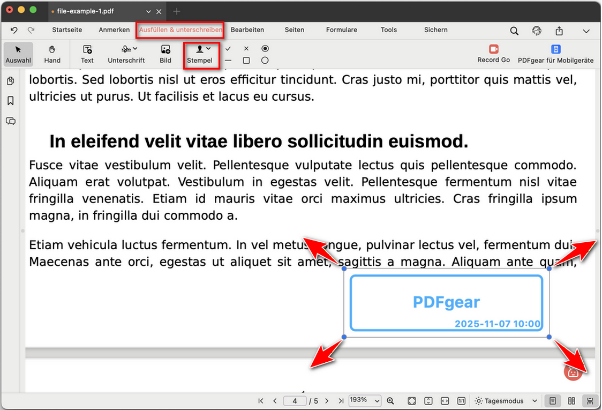Select the Hand tool
This screenshot has width=602, height=410.
[x=52, y=54]
